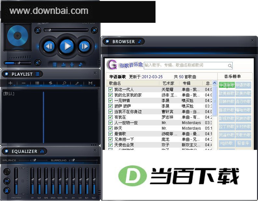
Task: Sort by 专辑 column header
Action: click(191, 83)
